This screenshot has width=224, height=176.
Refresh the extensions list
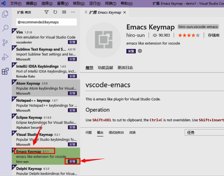[x=55, y=12]
